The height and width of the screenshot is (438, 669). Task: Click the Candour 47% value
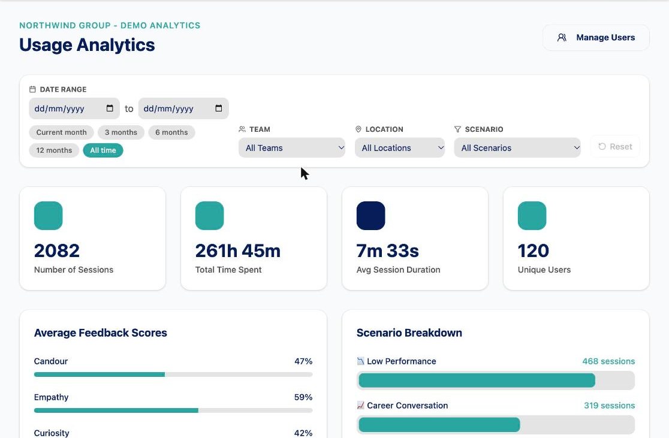pyautogui.click(x=303, y=361)
